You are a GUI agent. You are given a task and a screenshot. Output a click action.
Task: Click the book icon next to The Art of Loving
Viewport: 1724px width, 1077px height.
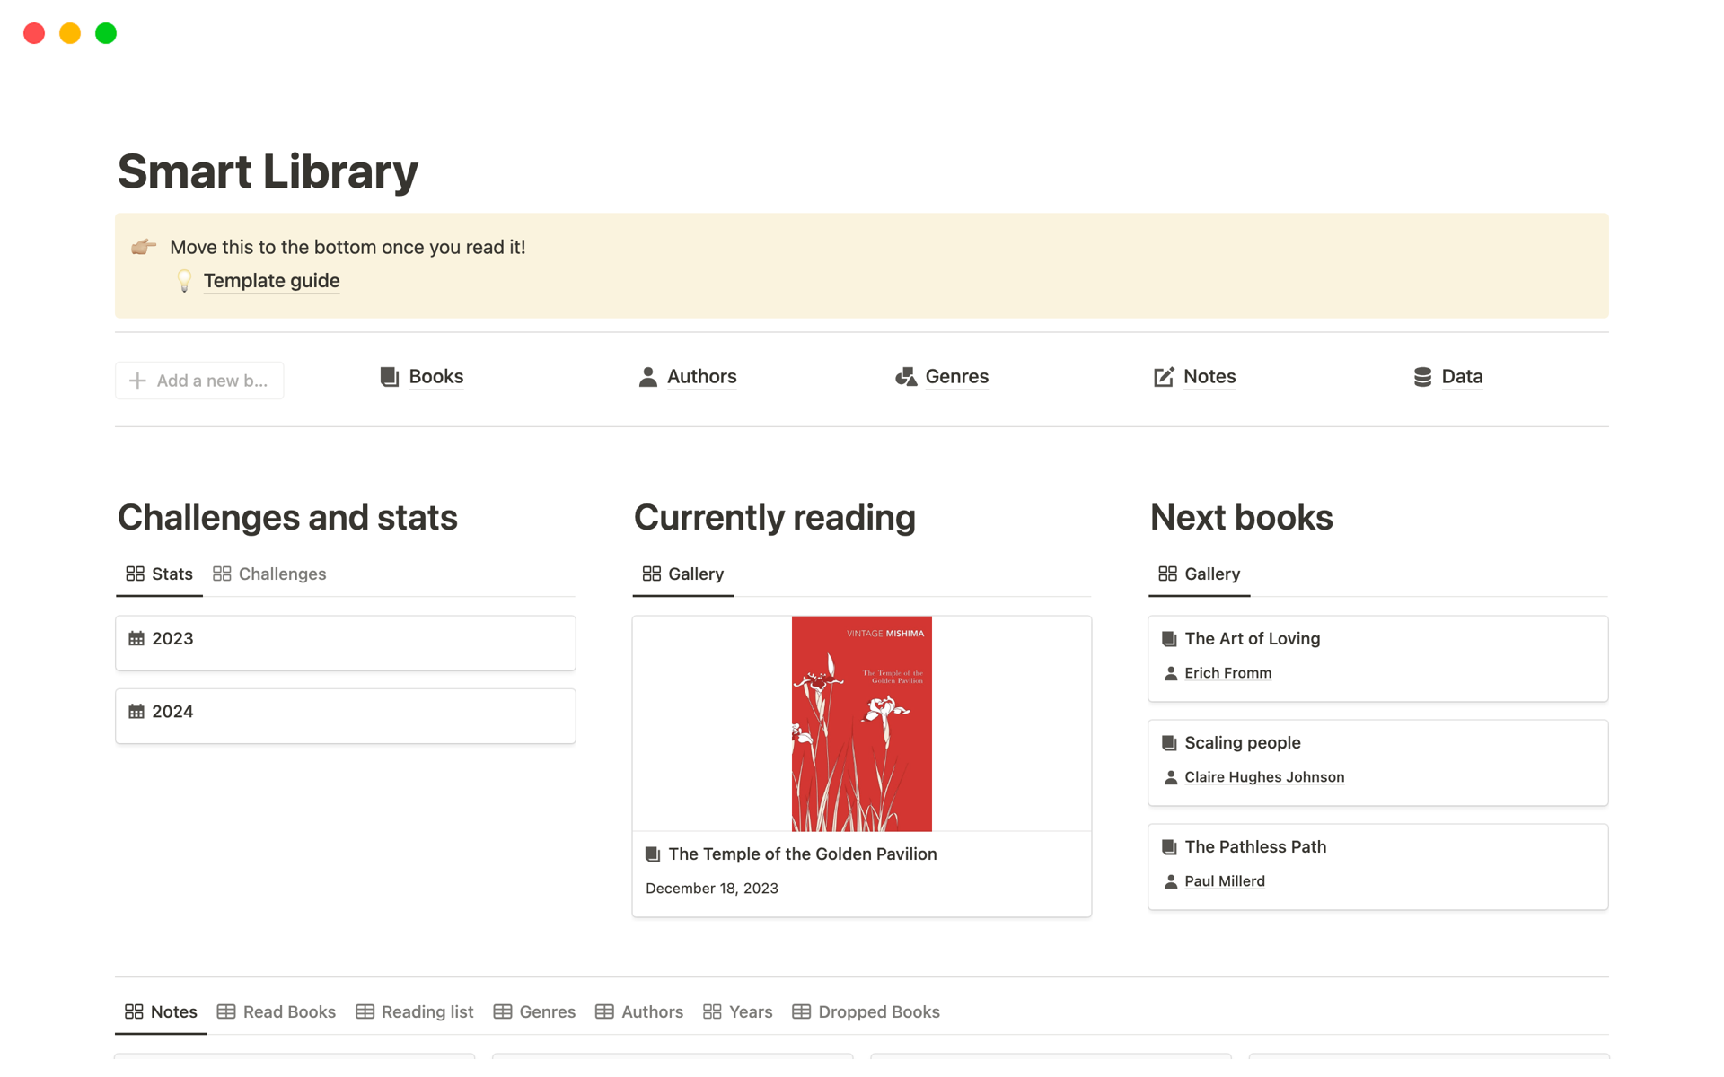point(1168,638)
